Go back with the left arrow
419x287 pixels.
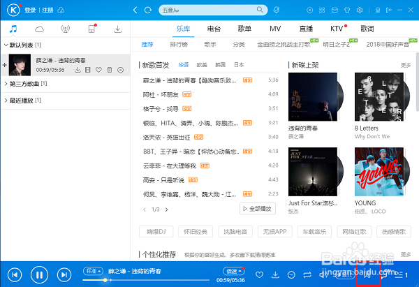pos(135,10)
